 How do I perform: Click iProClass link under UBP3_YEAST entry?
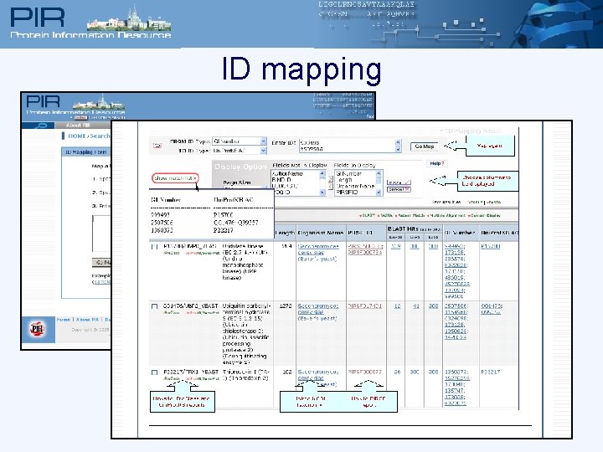172,313
